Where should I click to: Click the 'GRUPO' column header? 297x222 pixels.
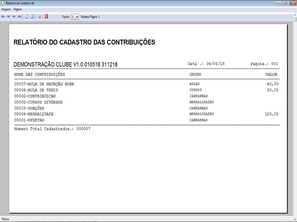tap(195, 75)
